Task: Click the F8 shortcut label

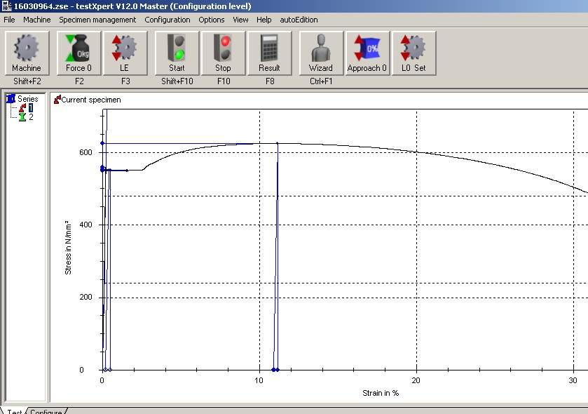Action: point(270,81)
